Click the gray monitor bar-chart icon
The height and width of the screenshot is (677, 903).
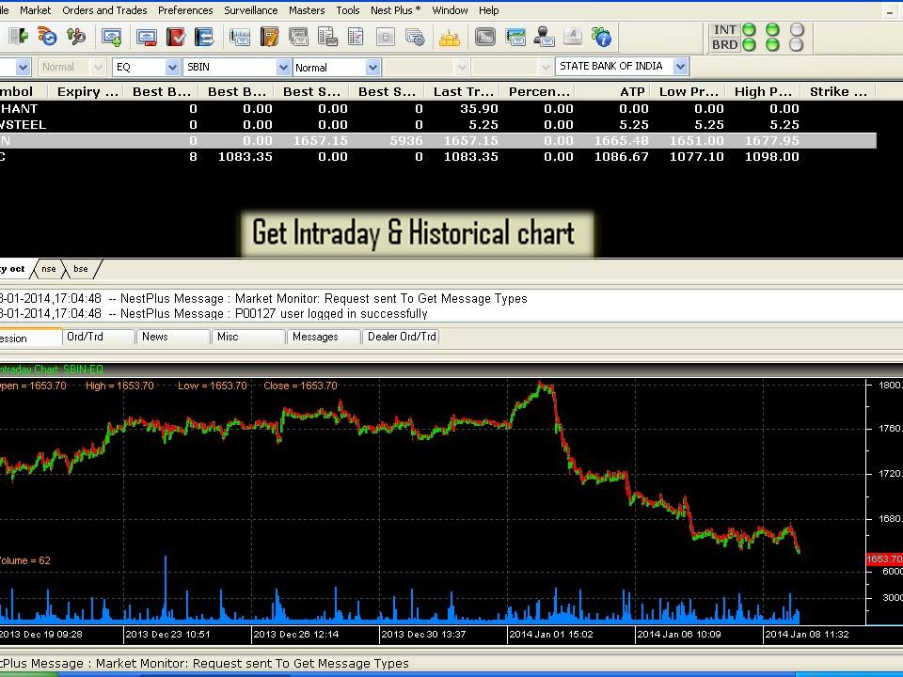tap(485, 38)
